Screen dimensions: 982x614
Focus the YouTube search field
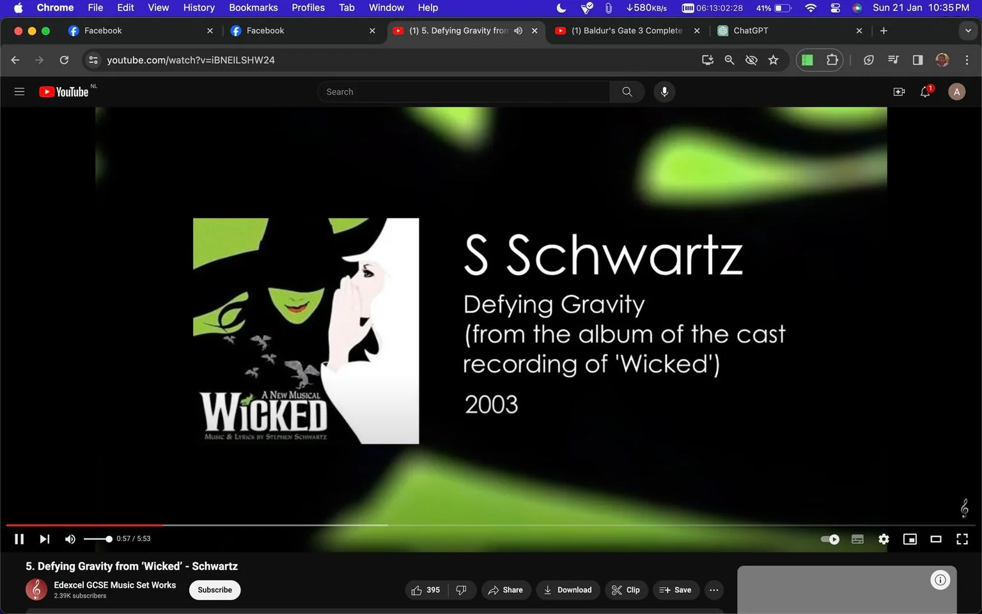coord(464,91)
